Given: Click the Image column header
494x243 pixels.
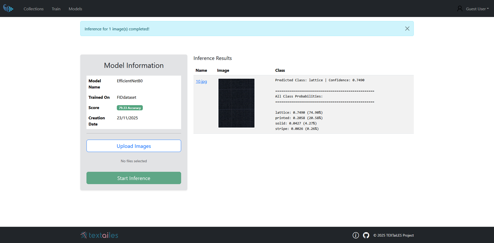Looking at the screenshot, I should [223, 70].
